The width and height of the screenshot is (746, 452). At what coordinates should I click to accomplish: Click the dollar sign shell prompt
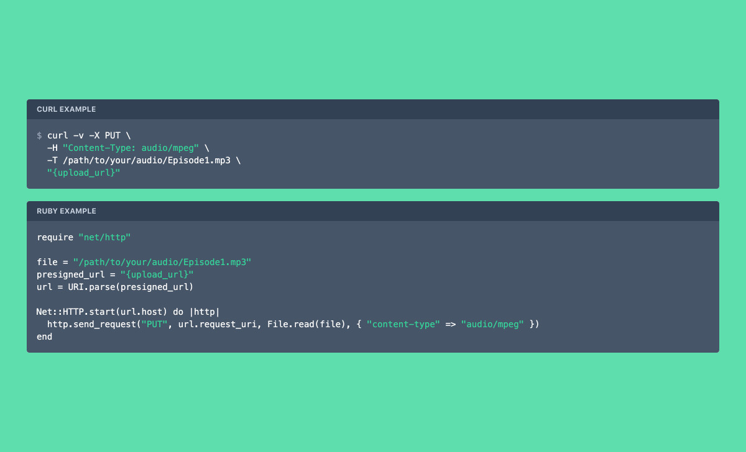(x=39, y=135)
